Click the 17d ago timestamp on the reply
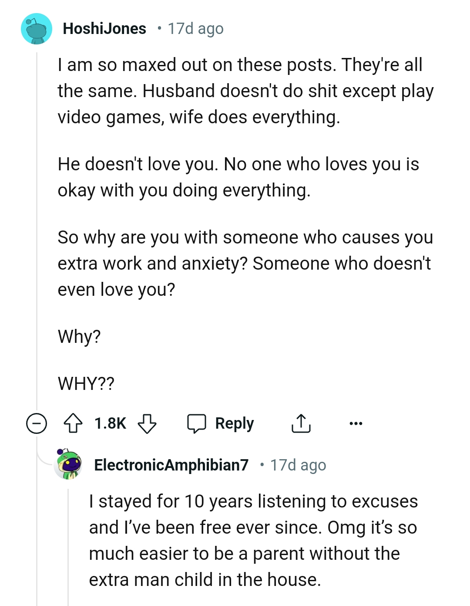The height and width of the screenshot is (606, 470). coord(298,464)
